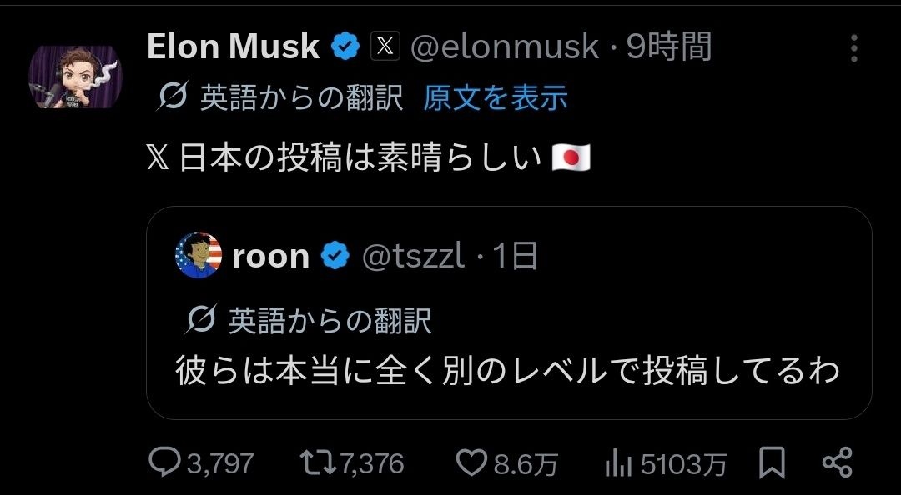Open Elon Musk's profile avatar
901x495 pixels.
(x=76, y=77)
